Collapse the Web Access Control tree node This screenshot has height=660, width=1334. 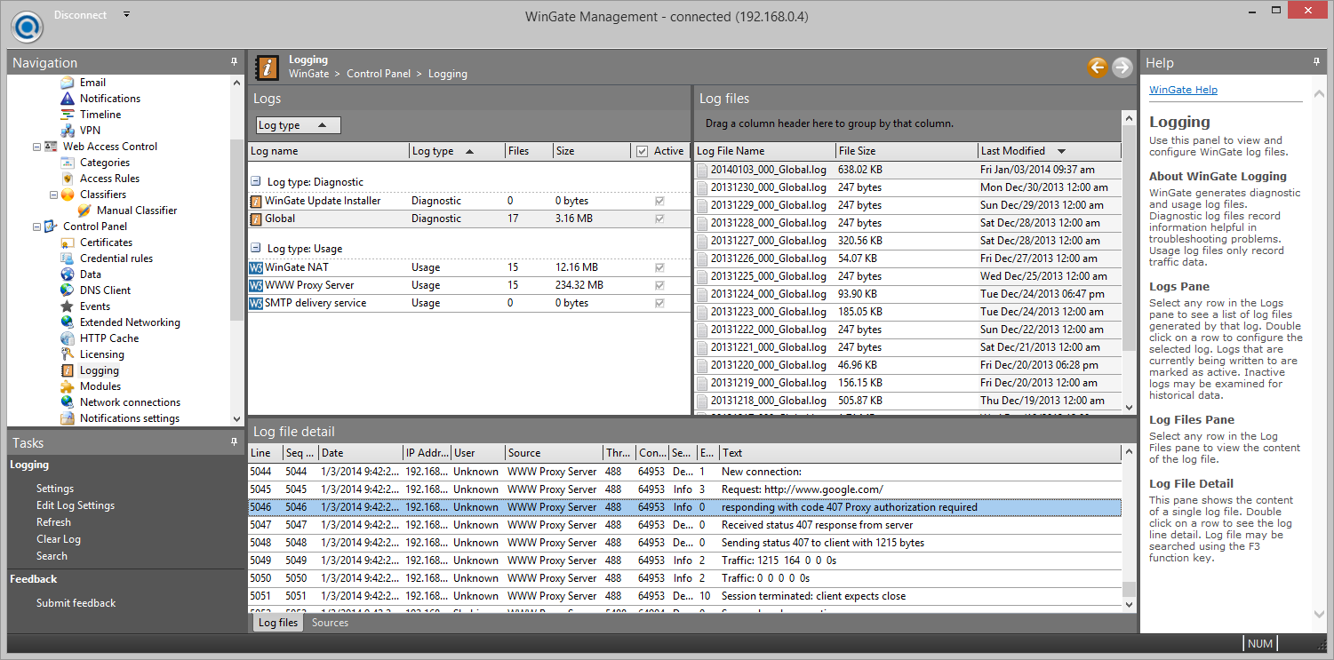click(36, 147)
